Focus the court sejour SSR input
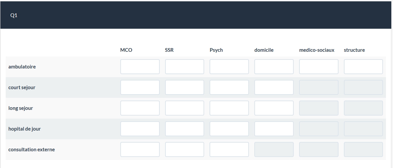This screenshot has width=393, height=168. [x=184, y=88]
